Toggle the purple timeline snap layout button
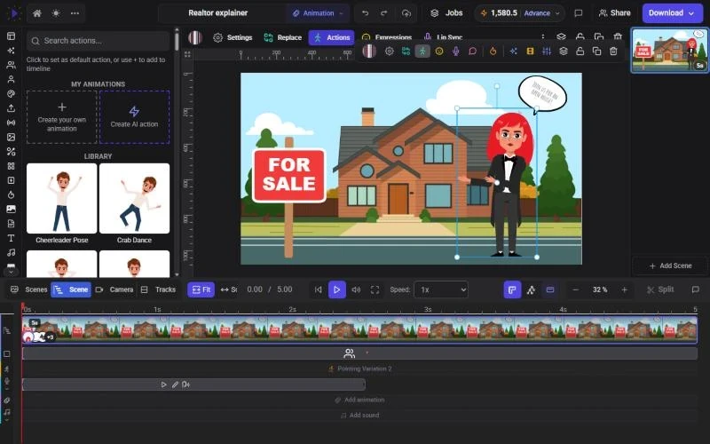The width and height of the screenshot is (710, 444). (x=512, y=289)
